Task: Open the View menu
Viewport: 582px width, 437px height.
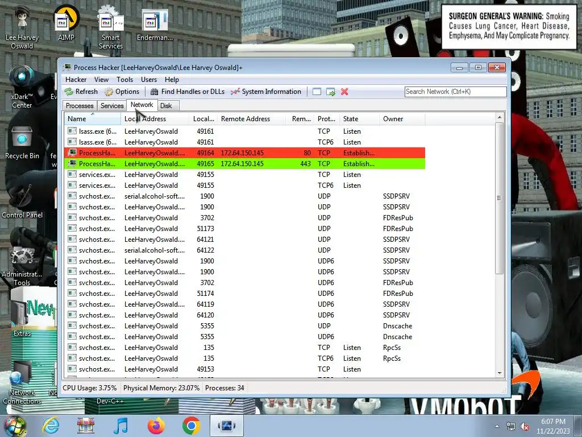Action: (101, 80)
